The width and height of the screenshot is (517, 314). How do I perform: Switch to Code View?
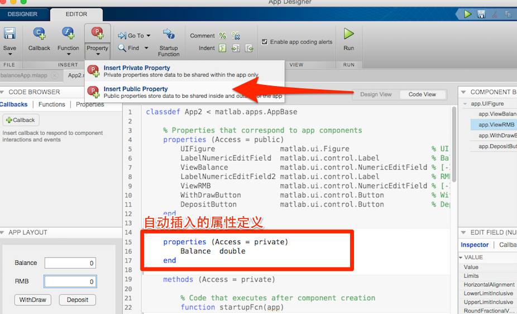pyautogui.click(x=422, y=94)
